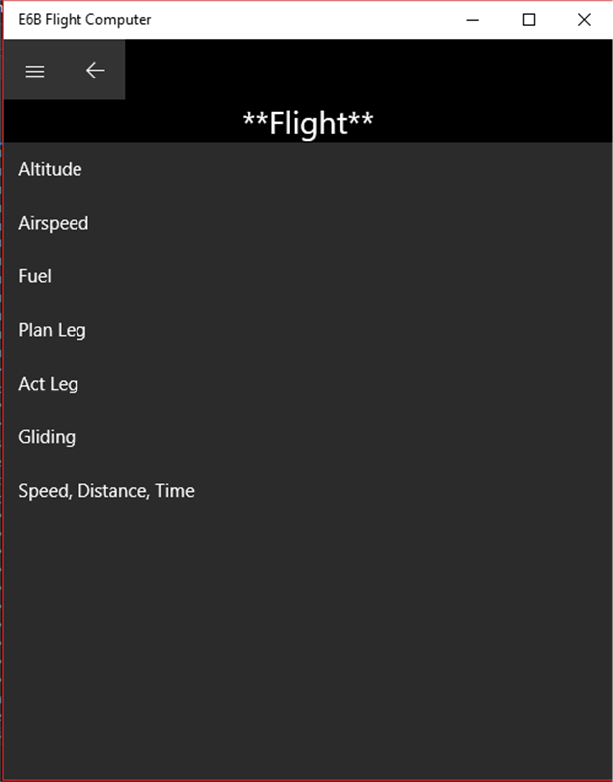Open the hamburger navigation menu
This screenshot has width=613, height=782.
coord(35,71)
